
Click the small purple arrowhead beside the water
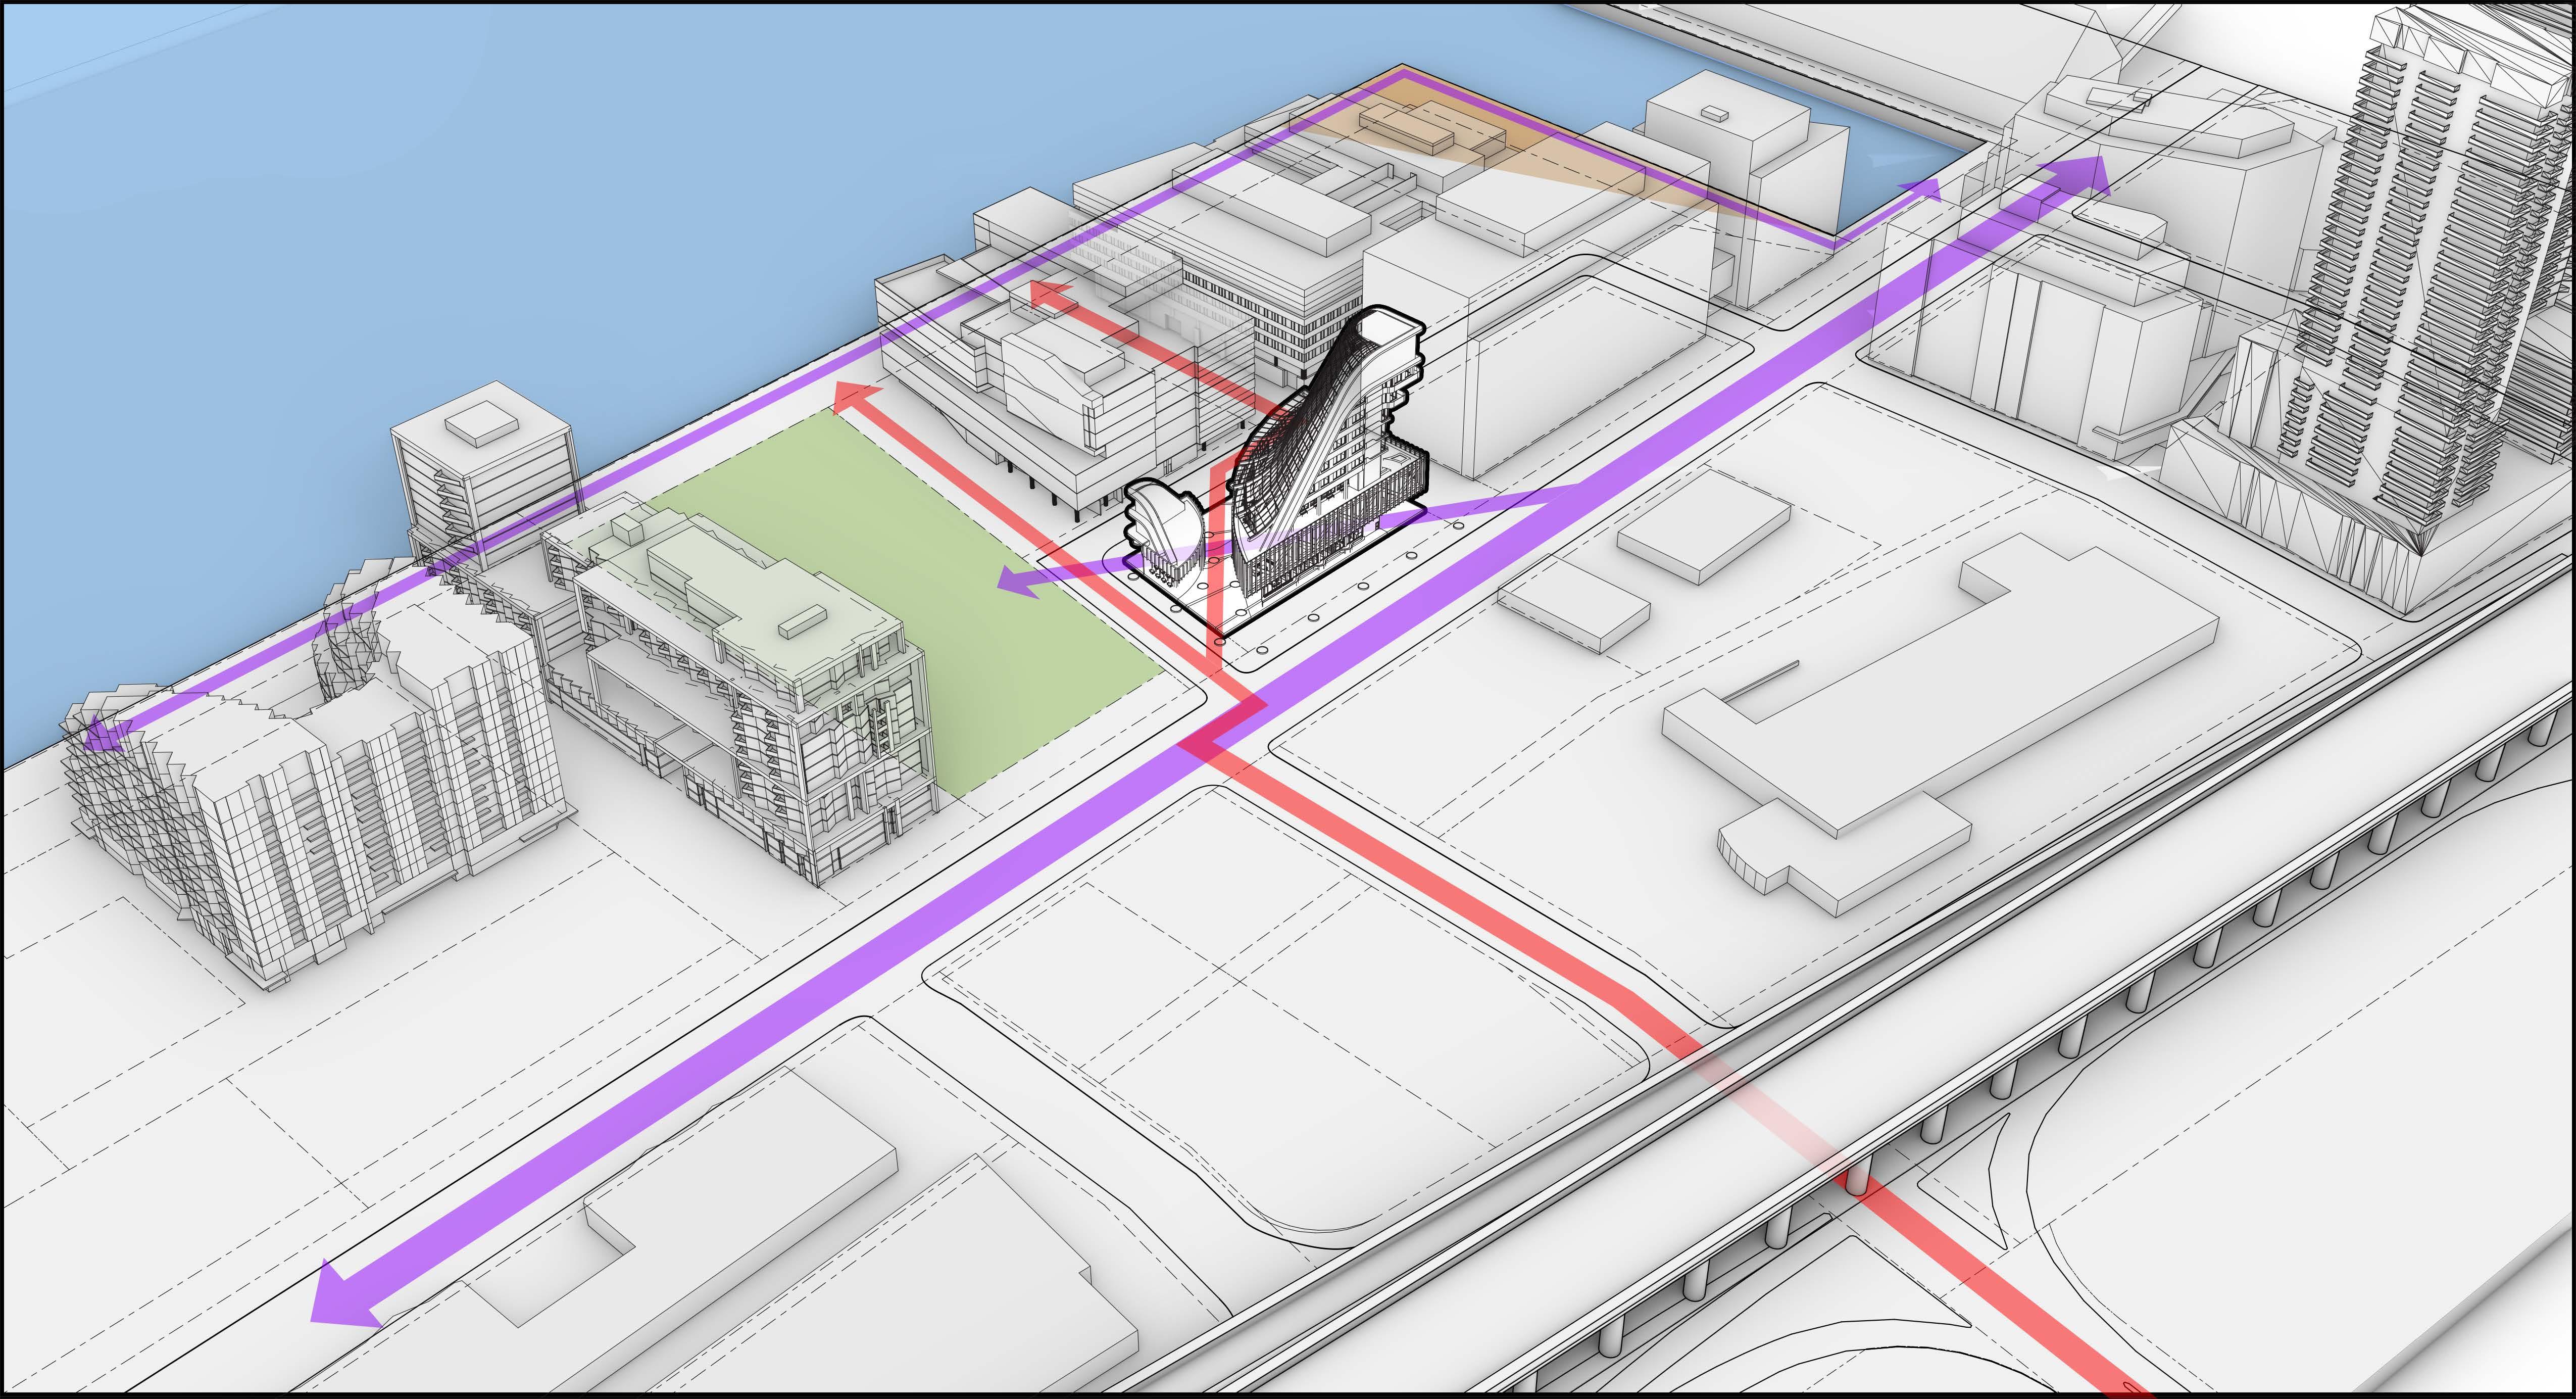1926,190
